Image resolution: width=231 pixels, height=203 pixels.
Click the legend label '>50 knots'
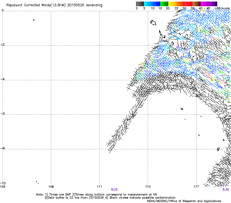222,8
